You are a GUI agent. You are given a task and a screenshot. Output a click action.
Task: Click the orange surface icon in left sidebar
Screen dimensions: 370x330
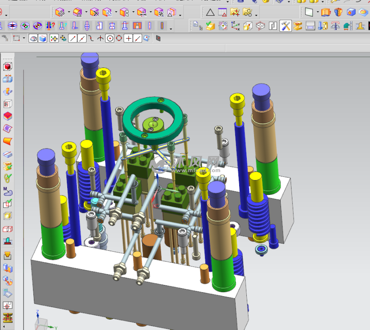(x=8, y=141)
